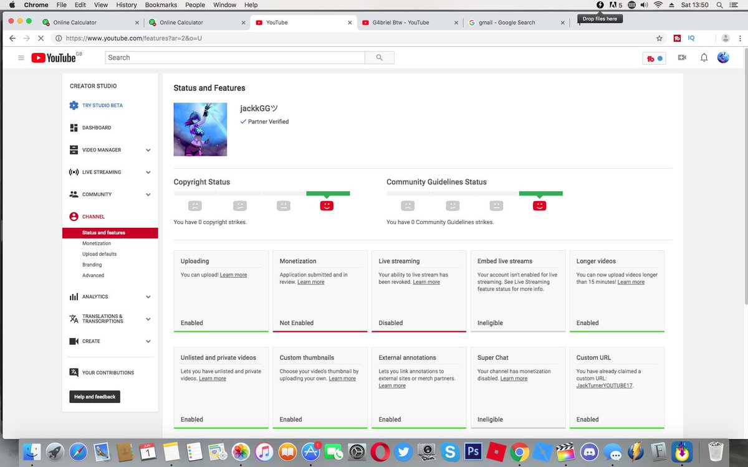
Task: Open Discord from the dock
Action: pos(588,451)
